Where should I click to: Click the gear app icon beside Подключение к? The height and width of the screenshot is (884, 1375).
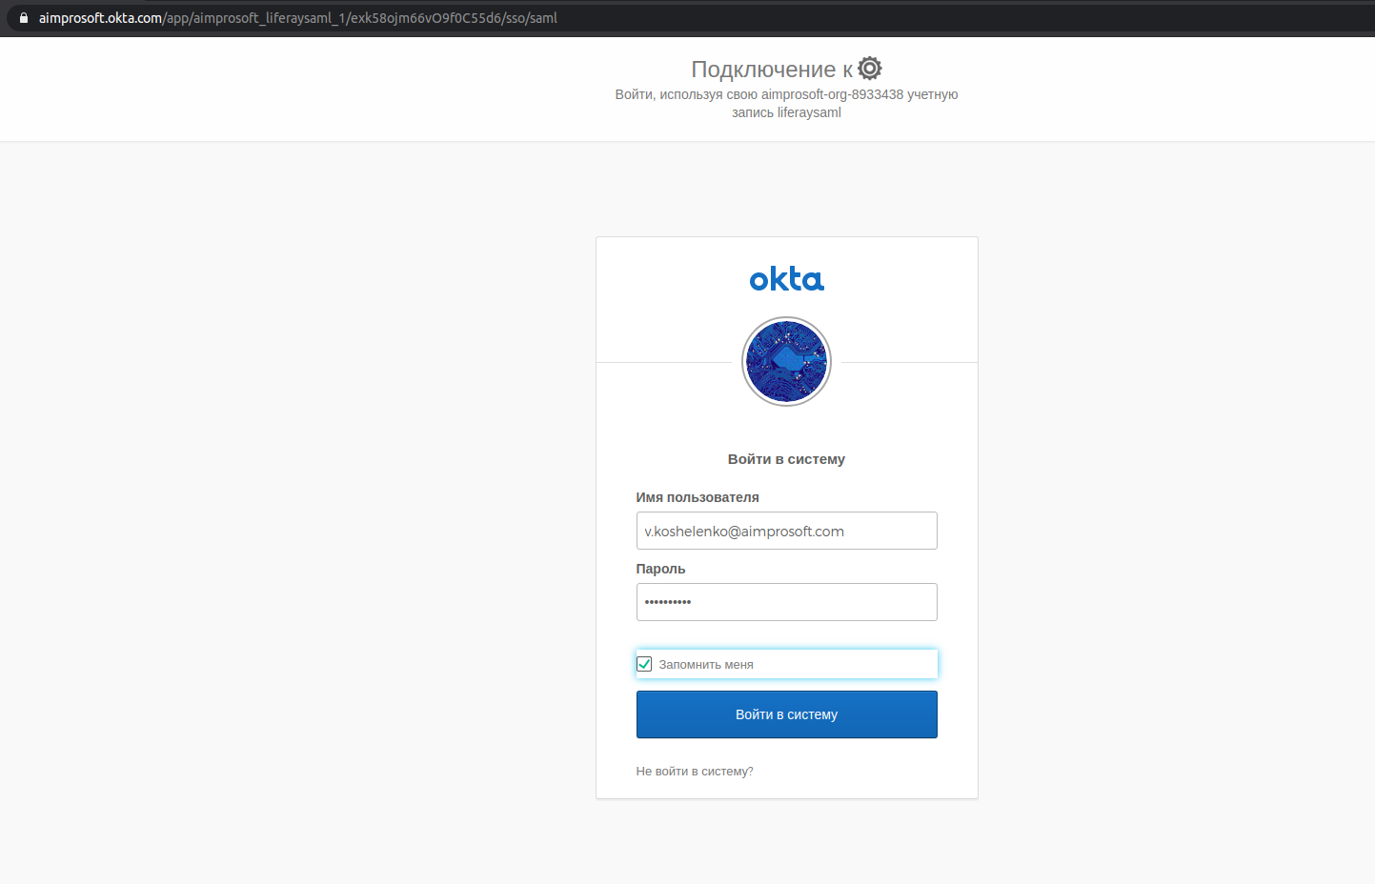(x=870, y=69)
